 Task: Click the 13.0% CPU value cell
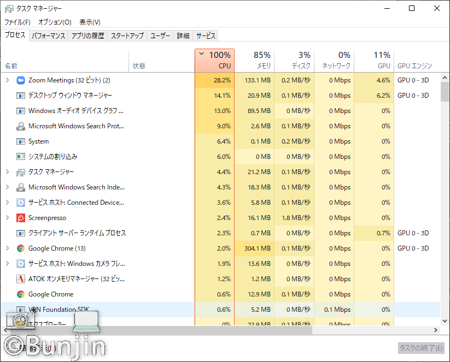click(x=215, y=111)
